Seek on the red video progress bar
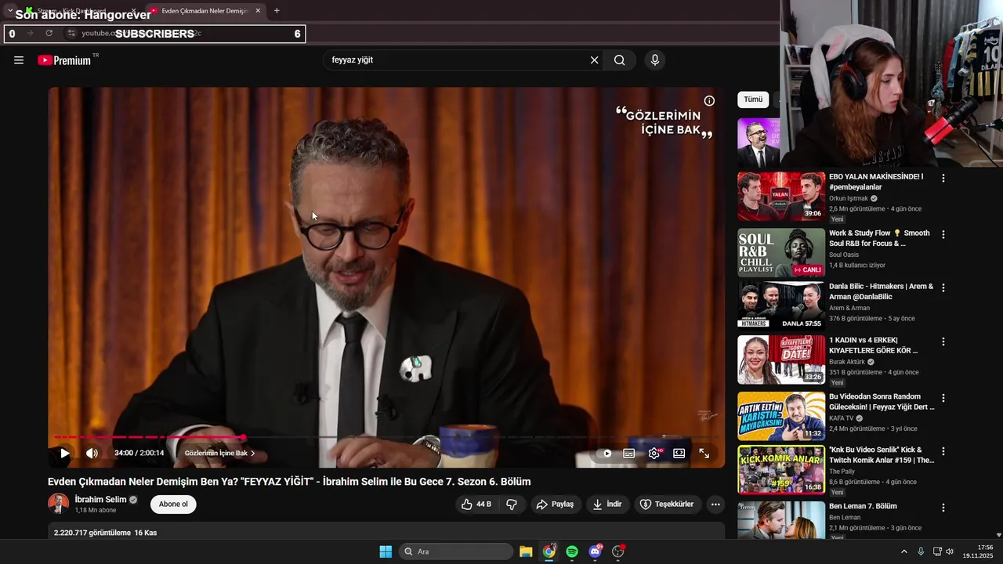Viewport: 1003px width, 564px height. click(149, 437)
